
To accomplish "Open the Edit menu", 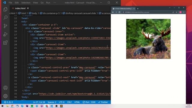I will [16, 3].
